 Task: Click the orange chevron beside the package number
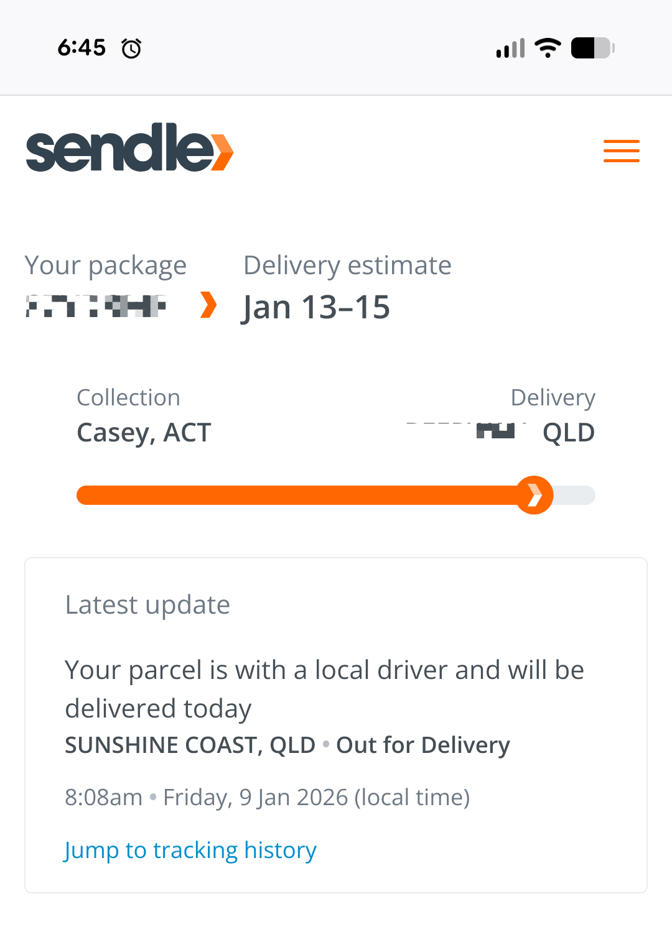click(208, 305)
